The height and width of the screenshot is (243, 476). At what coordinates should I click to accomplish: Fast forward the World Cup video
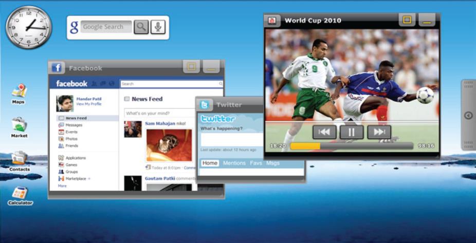379,132
